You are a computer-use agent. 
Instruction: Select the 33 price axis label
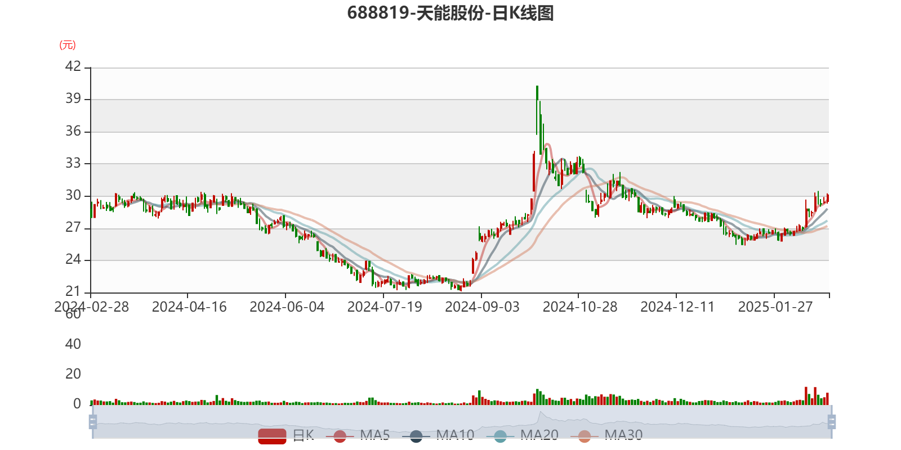pyautogui.click(x=73, y=163)
